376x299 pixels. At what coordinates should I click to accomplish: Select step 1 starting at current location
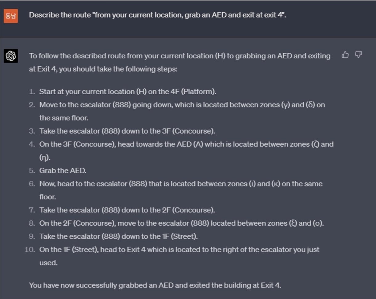click(x=128, y=92)
